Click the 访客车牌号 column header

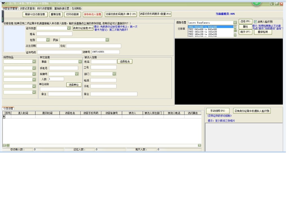[112, 113]
